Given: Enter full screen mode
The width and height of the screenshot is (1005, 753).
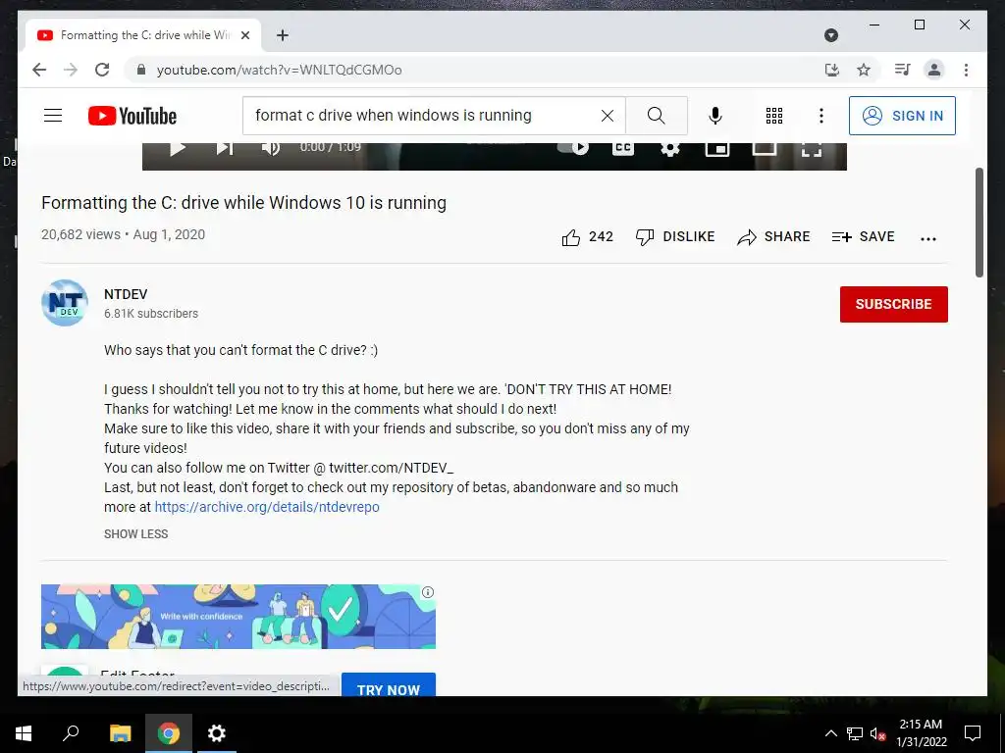Looking at the screenshot, I should 812,150.
